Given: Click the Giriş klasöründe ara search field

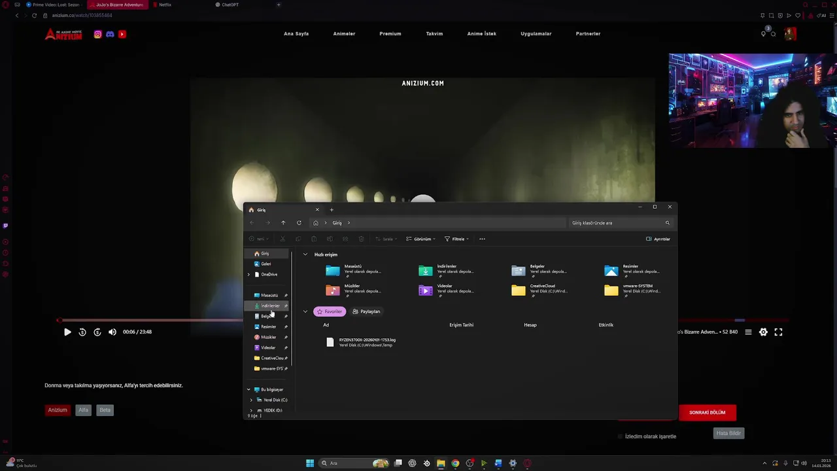Looking at the screenshot, I should (x=621, y=223).
